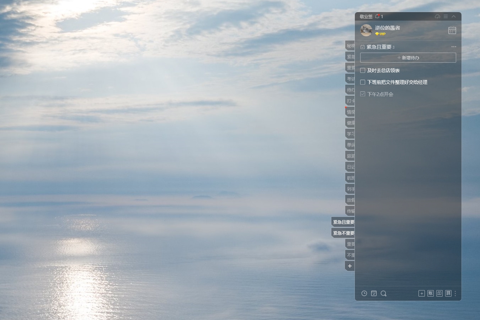Uncheck the 下午2点开会 checkbox

pyautogui.click(x=363, y=94)
